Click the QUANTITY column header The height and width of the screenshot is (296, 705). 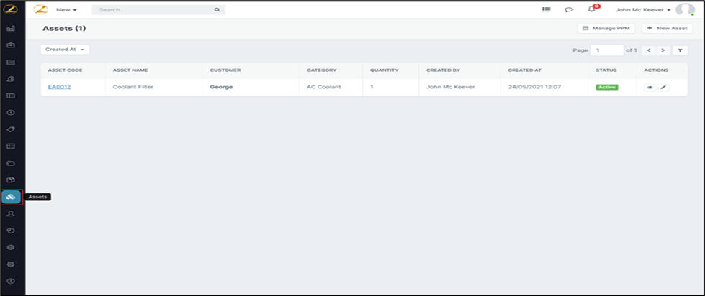[384, 70]
